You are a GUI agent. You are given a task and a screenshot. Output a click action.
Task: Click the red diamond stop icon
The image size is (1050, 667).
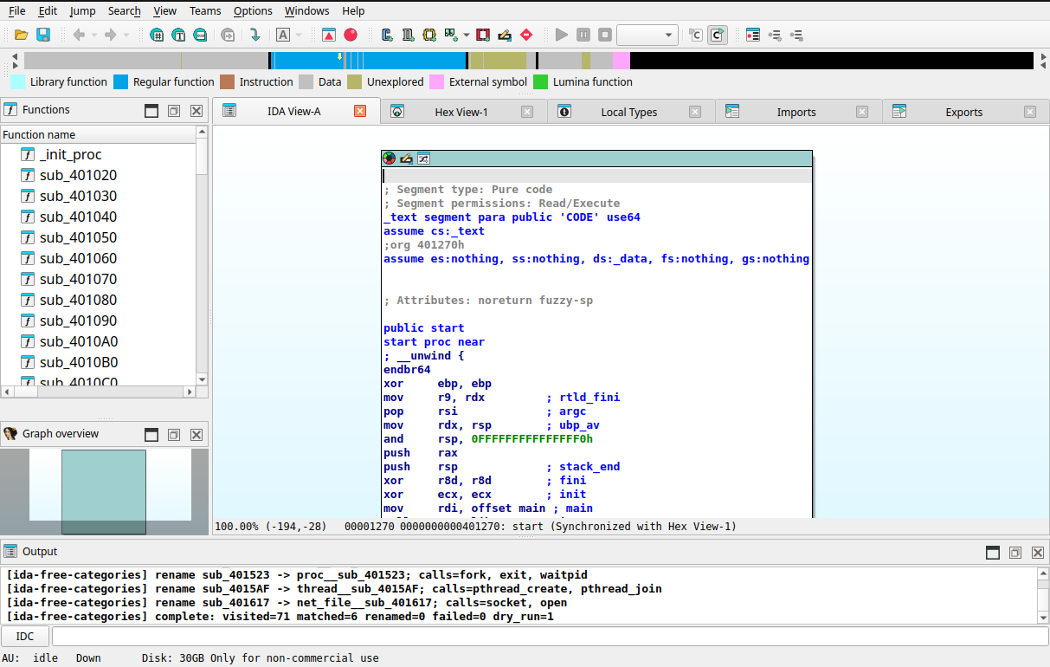[x=526, y=35]
